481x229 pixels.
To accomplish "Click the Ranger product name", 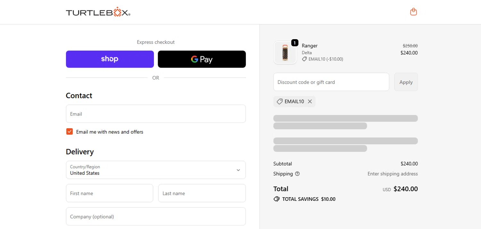I will (309, 46).
